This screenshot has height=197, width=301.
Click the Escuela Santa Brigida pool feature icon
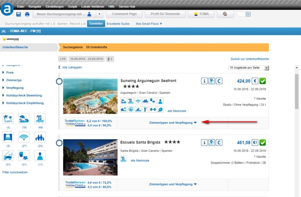(123, 159)
